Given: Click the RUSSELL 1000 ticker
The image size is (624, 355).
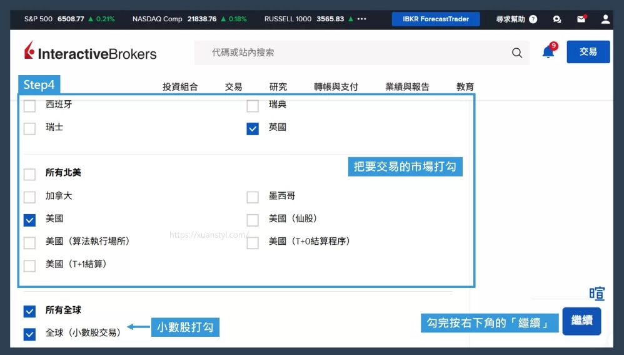Looking at the screenshot, I should (308, 19).
